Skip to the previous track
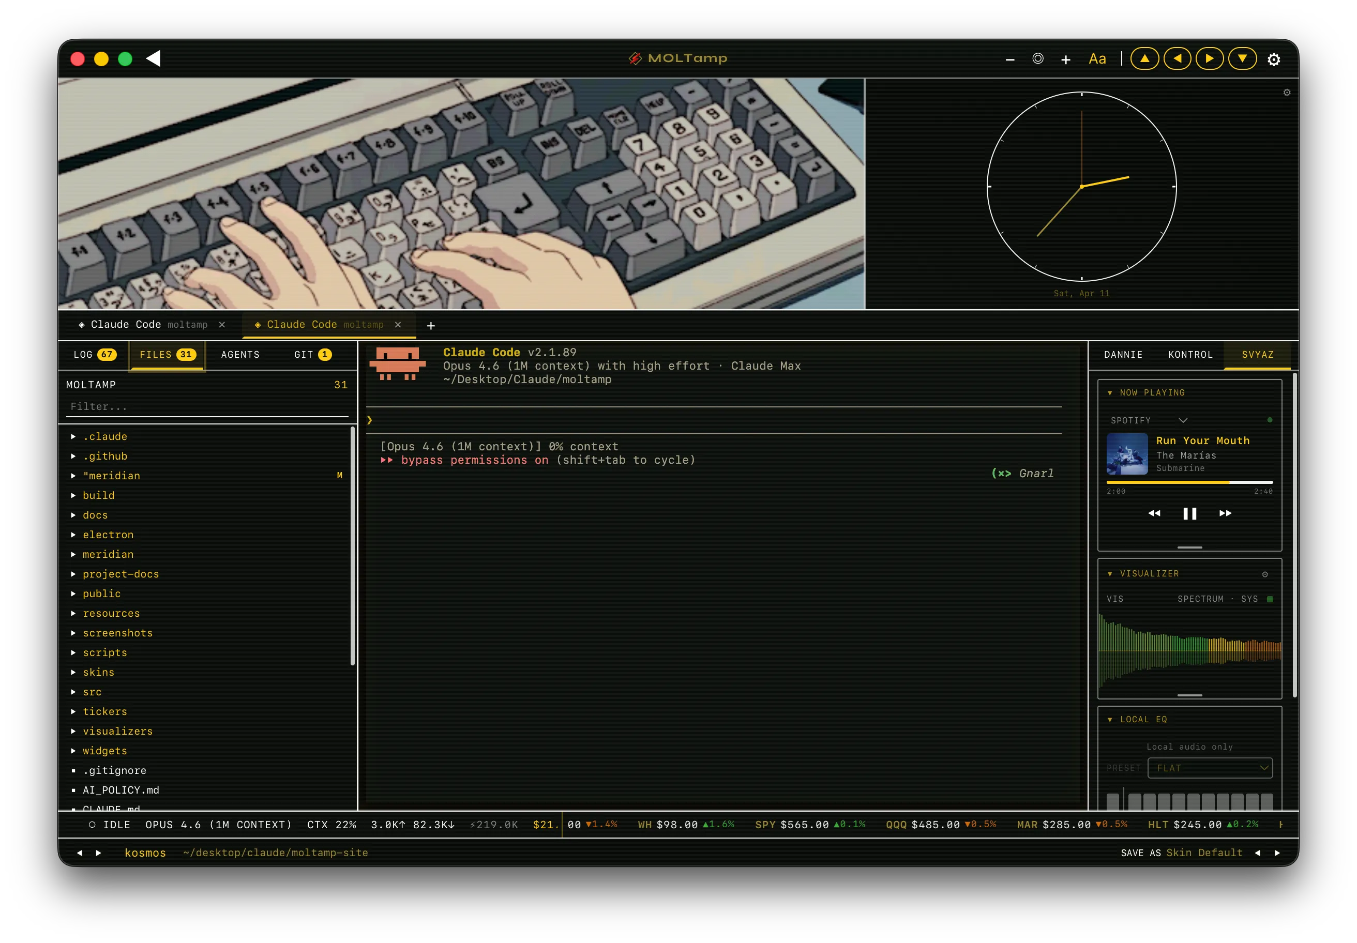1357x943 pixels. pos(1154,513)
